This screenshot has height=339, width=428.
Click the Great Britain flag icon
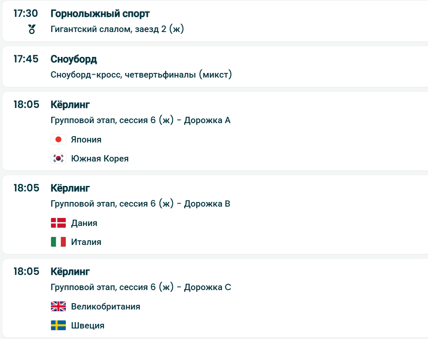coord(58,307)
